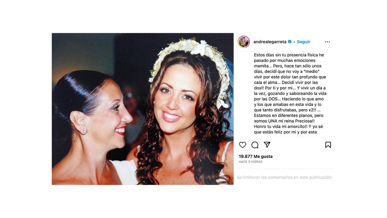View who liked via 19.877 Me gusta
The image size is (387, 218).
(x=256, y=156)
